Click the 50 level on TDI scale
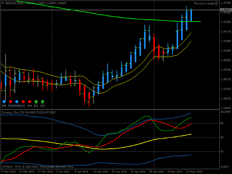 (222, 138)
